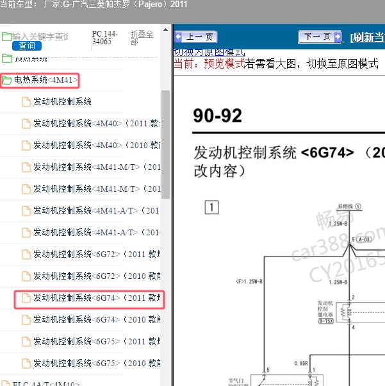Click left arrow icon on 上一页 button
The height and width of the screenshot is (386, 385).
(179, 37)
